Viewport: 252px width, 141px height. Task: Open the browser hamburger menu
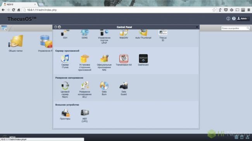(x=249, y=10)
